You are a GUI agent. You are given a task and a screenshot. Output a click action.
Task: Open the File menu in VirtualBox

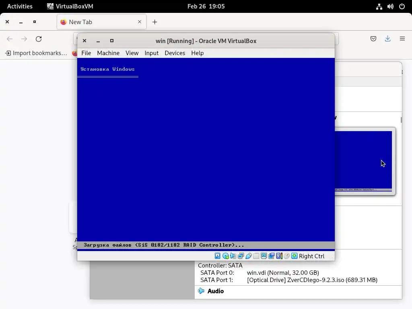pos(86,53)
